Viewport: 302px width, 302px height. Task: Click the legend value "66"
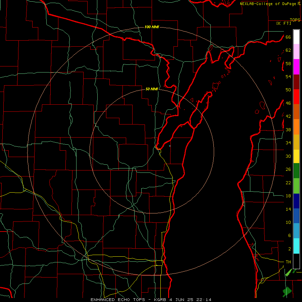point(288,37)
